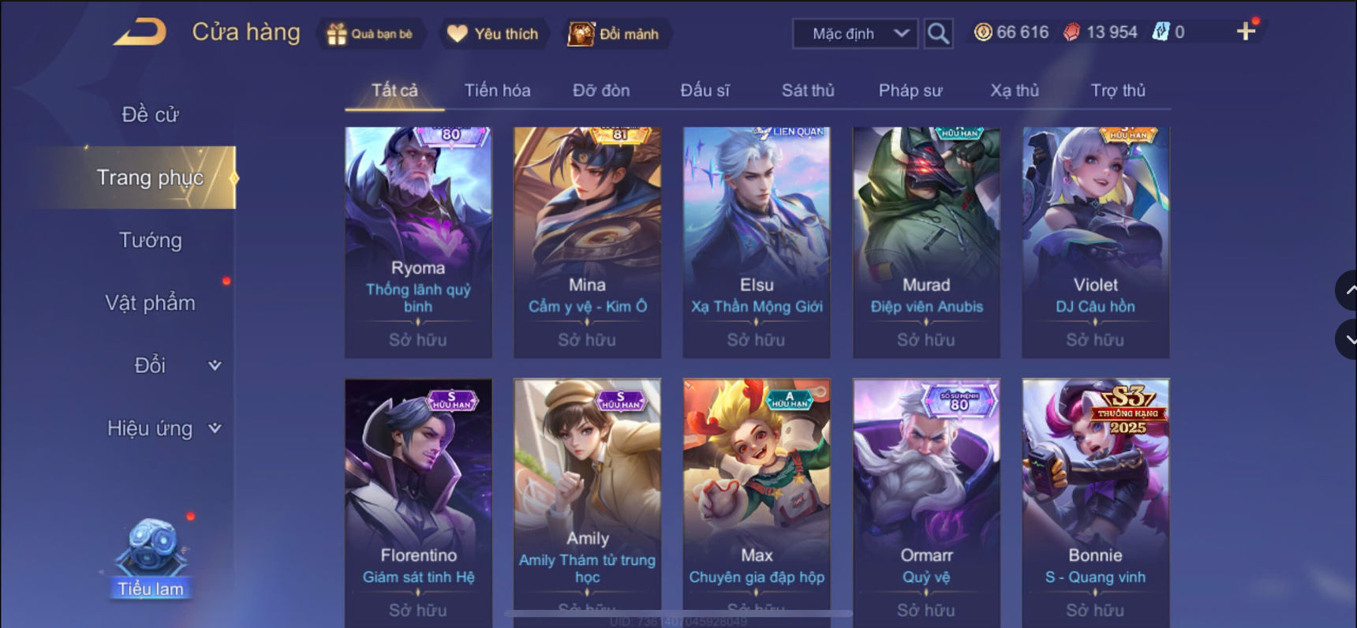The height and width of the screenshot is (628, 1357).
Task: Open the Elsu Xạ Thần Mộng Giới skin card
Action: tap(757, 242)
